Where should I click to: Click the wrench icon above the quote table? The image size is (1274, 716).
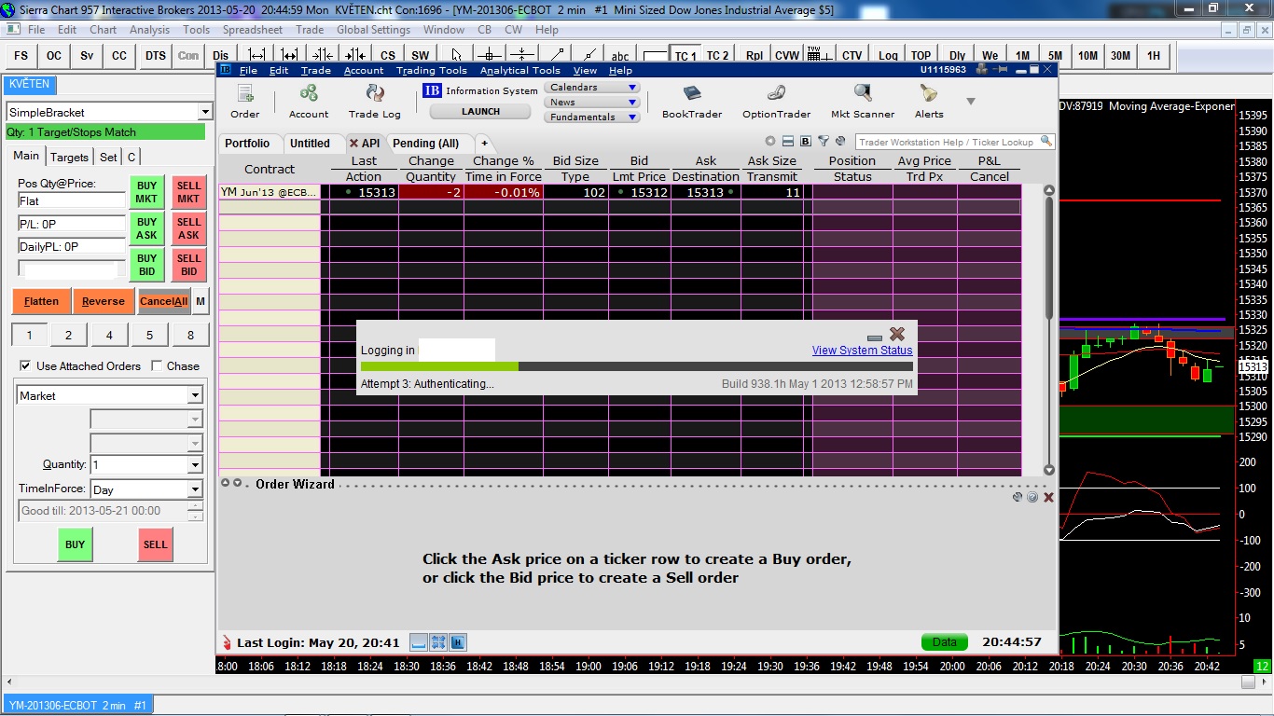click(840, 142)
